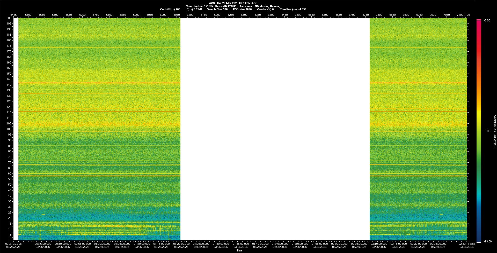497x253 pixels.
Task: Click the white data gap region
Action: coord(275,129)
